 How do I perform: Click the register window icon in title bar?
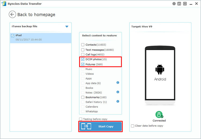click(179, 4)
